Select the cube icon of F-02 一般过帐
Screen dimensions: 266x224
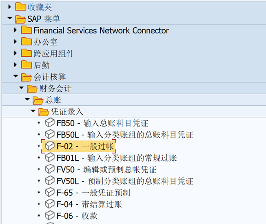pyautogui.click(x=49, y=146)
